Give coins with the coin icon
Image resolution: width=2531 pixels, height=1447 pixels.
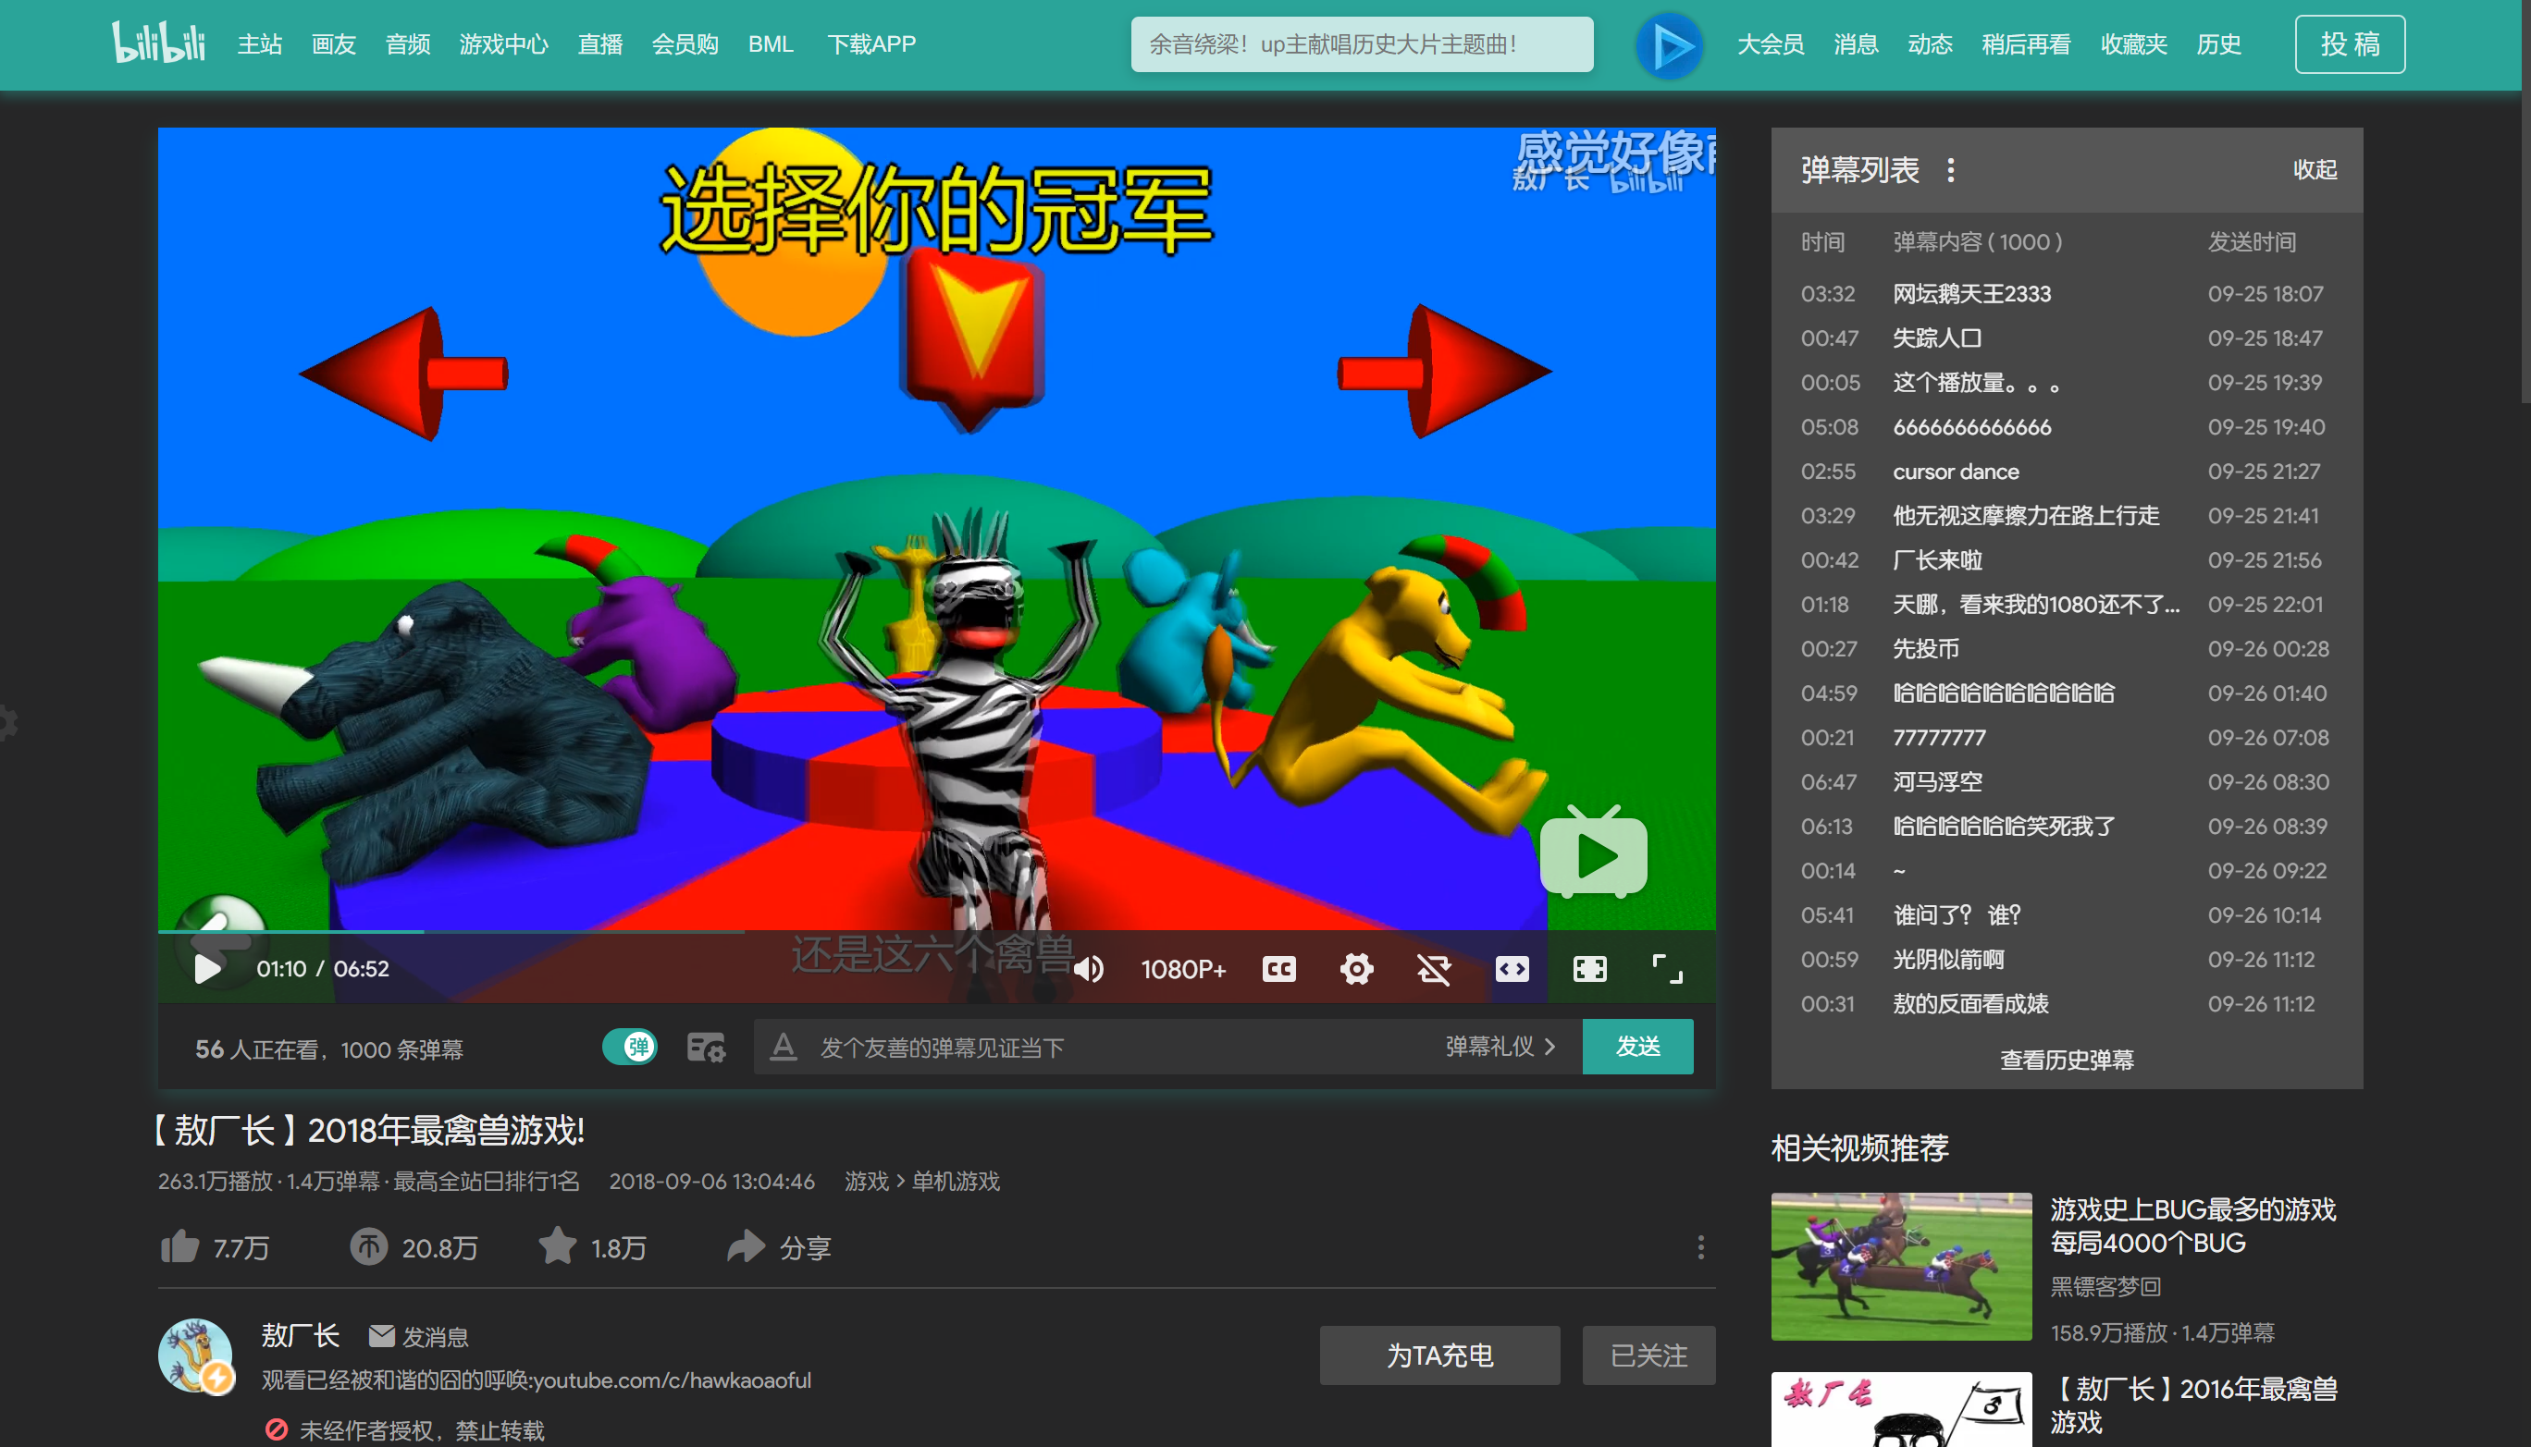(369, 1246)
